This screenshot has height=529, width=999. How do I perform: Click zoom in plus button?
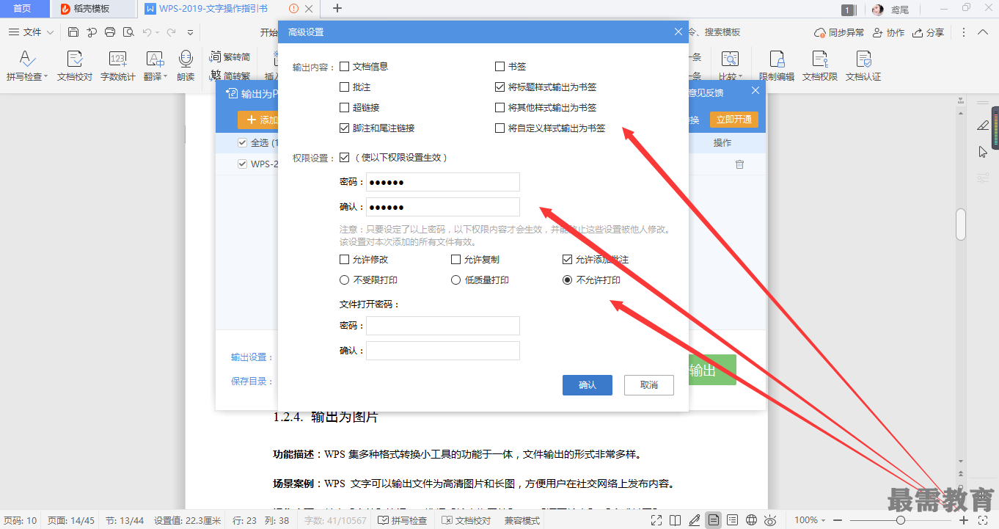click(x=964, y=520)
